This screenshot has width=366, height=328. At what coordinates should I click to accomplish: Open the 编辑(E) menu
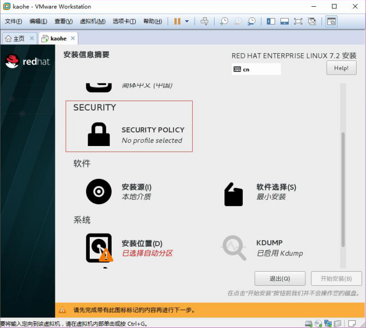pos(38,21)
